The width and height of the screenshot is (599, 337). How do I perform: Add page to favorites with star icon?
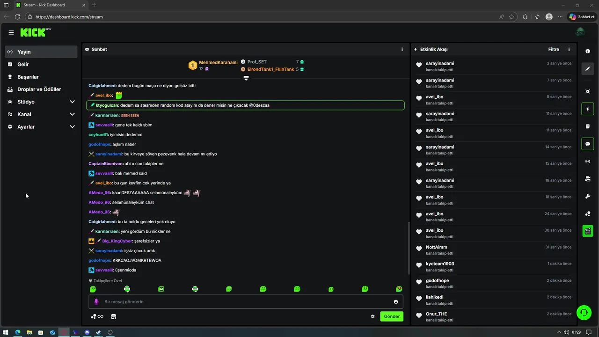point(512,17)
